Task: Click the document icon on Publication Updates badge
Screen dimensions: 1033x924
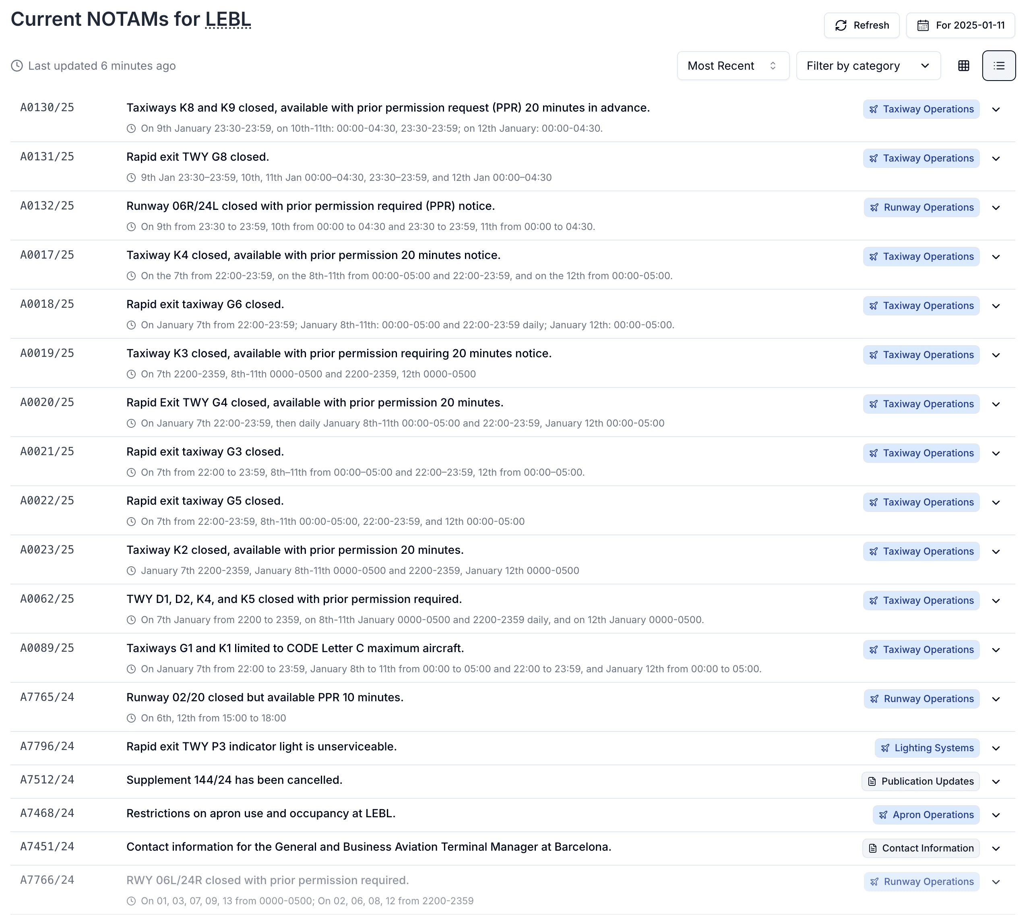Action: pyautogui.click(x=872, y=781)
